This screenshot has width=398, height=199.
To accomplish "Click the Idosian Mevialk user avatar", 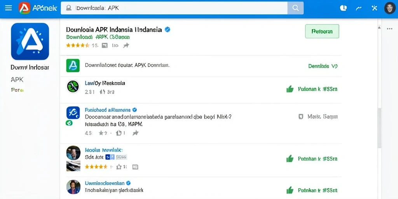I will click(x=73, y=152).
